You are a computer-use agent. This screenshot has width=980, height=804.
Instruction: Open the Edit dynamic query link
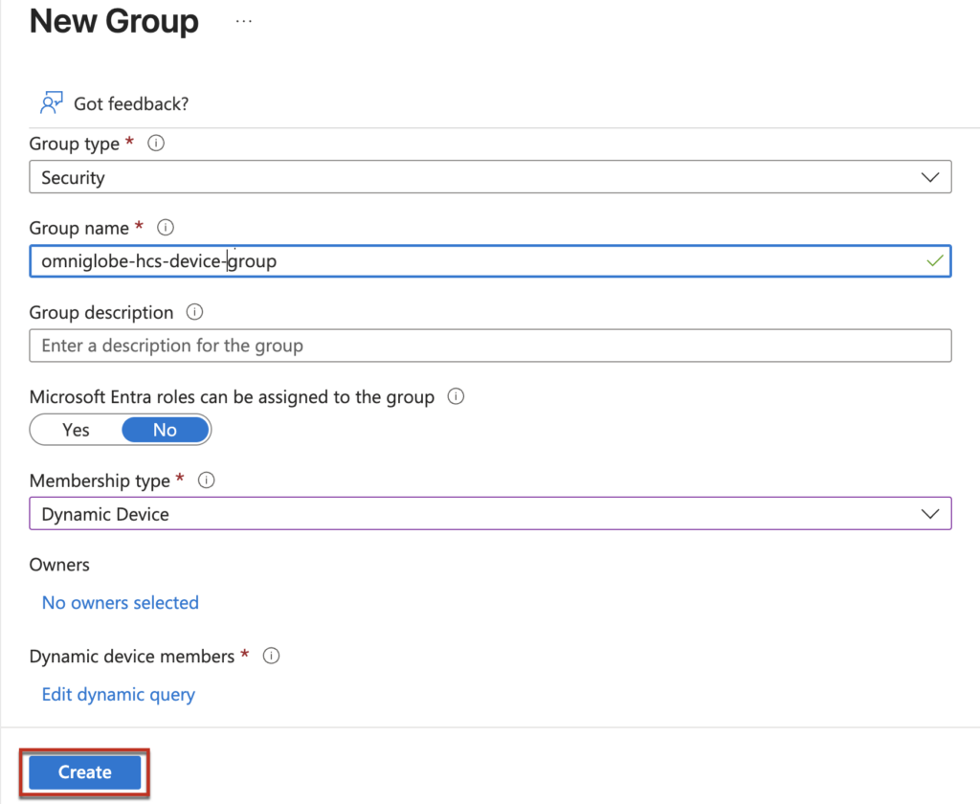click(x=118, y=694)
